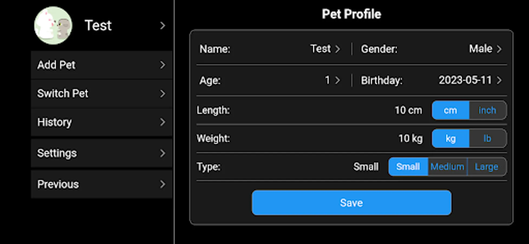Screen dimensions: 529x244
Task: Open the Name field chevron
Action: (337, 49)
